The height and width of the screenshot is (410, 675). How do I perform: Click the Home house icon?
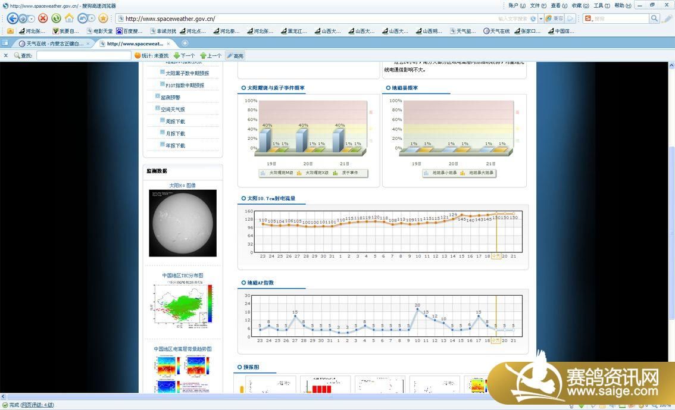[x=70, y=18]
